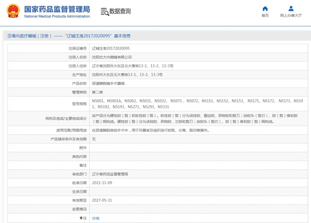
Task: Select storage condition value 无
Action: (x=94, y=139)
